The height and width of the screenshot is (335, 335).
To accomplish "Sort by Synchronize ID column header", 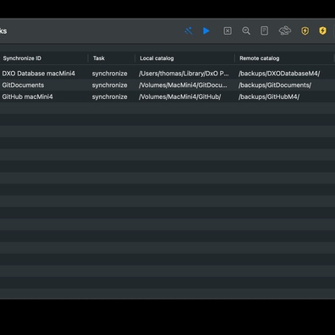I will tap(22, 58).
